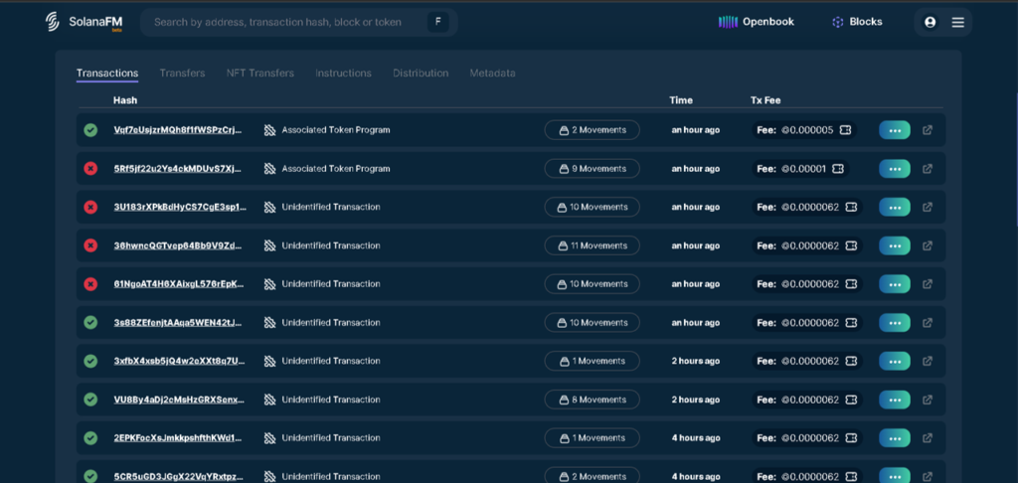
Task: Click success checkmark icon for 3s88ZEfenjt row
Action: (90, 323)
